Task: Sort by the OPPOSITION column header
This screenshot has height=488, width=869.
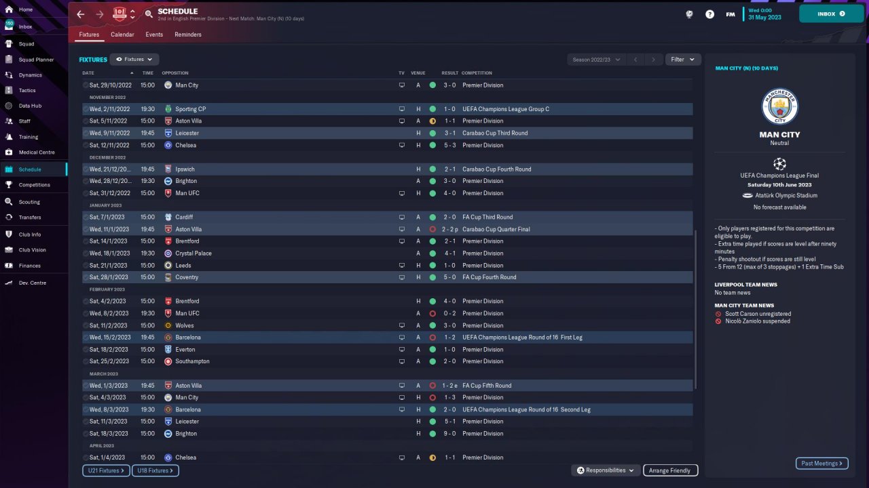Action: pyautogui.click(x=175, y=73)
